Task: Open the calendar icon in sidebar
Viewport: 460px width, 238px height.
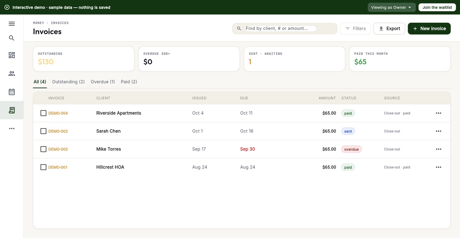Action: point(12,92)
